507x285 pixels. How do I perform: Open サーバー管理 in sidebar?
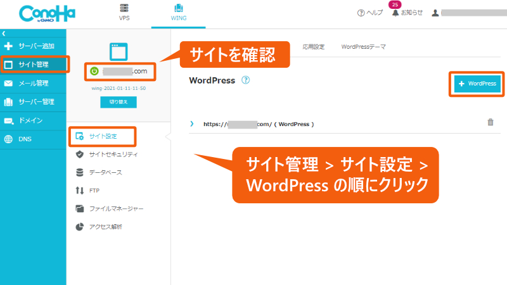click(33, 102)
